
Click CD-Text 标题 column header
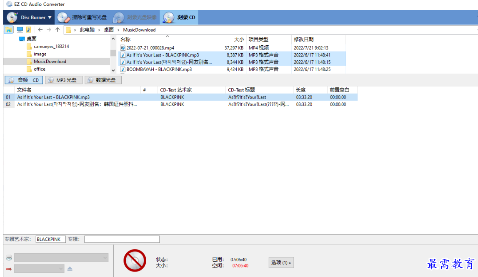click(260, 90)
